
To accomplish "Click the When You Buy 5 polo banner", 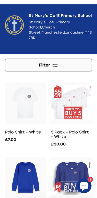I will click(x=73, y=113).
